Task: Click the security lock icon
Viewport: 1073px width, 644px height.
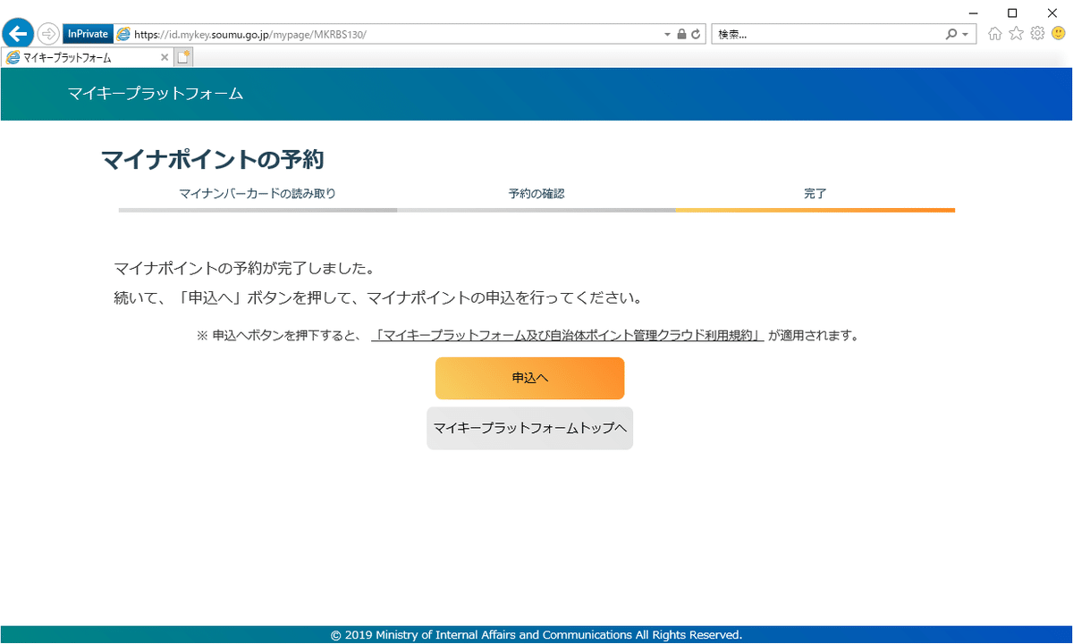Action: [x=681, y=33]
